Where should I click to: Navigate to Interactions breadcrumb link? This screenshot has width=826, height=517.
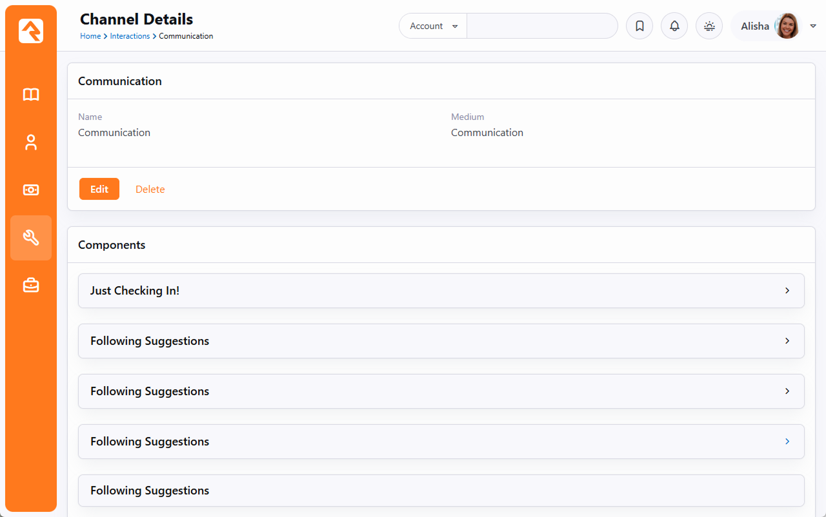click(130, 36)
